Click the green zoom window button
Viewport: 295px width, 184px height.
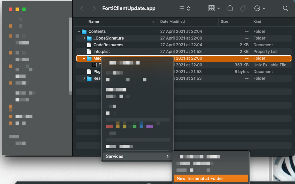pos(24,9)
